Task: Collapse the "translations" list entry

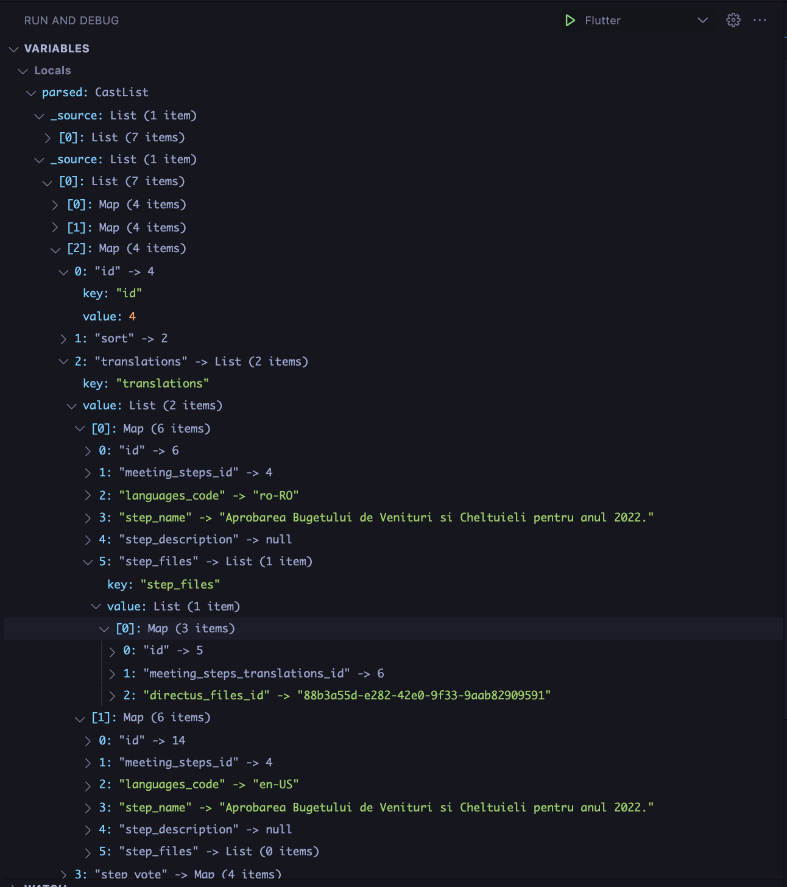Action: (x=64, y=361)
